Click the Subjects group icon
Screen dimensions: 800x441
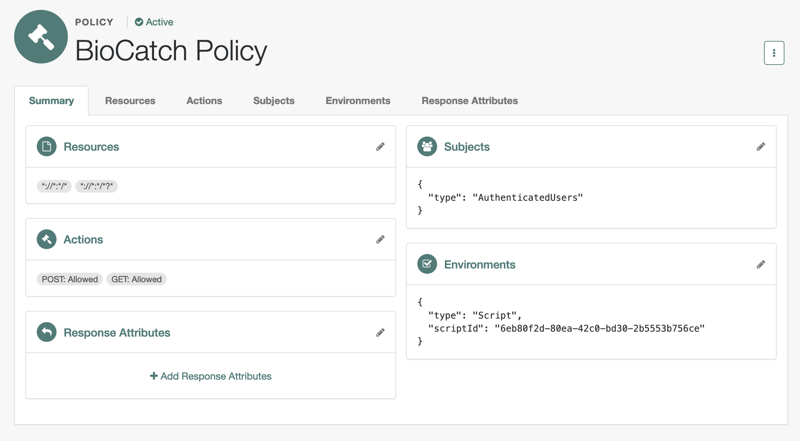click(428, 146)
